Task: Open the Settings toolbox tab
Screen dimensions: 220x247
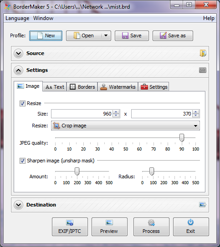Action: coord(154,87)
